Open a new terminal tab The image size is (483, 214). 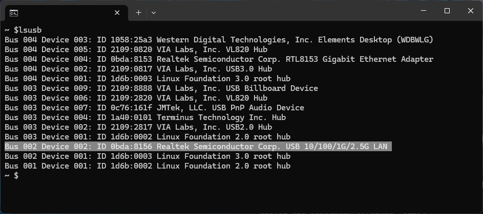tap(139, 13)
